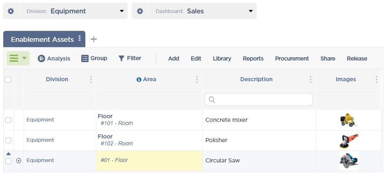Open the Enablement Assets tab options menu

80,39
